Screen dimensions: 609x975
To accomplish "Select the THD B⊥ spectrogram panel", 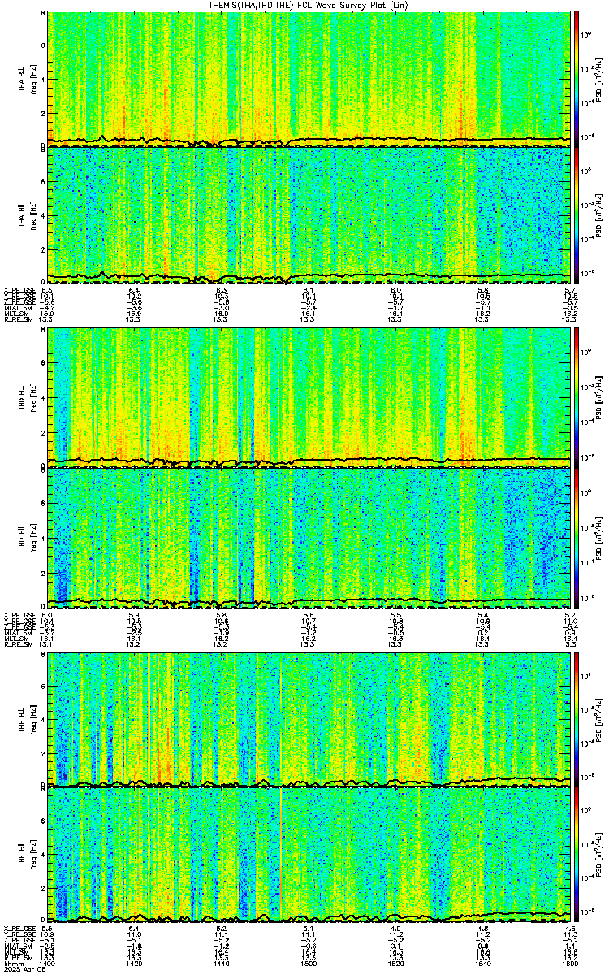I will pos(310,397).
